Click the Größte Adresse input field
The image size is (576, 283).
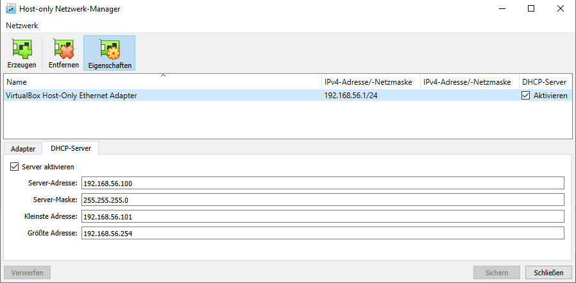(x=323, y=233)
